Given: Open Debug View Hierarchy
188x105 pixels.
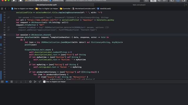Looking at the screenshot, I should (x=30, y=82).
